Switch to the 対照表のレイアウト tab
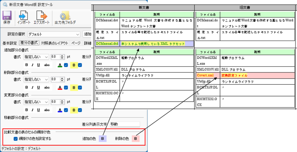Viewport: 297px width, 152px height. [x=55, y=43]
